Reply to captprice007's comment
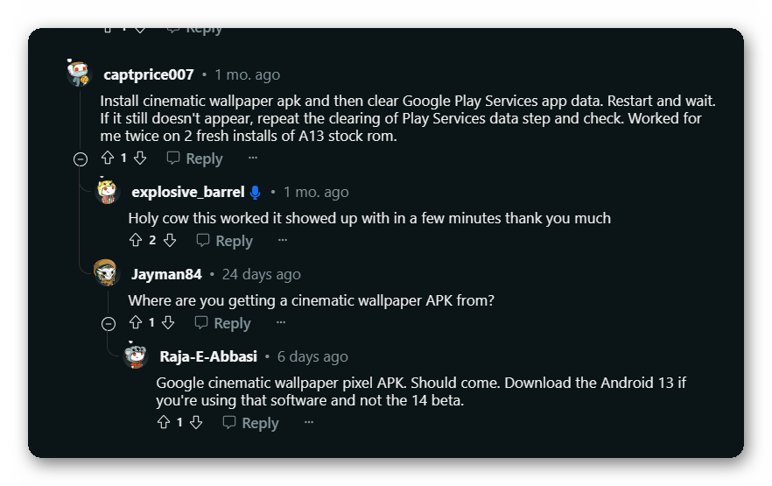This screenshot has height=486, width=772. point(195,158)
